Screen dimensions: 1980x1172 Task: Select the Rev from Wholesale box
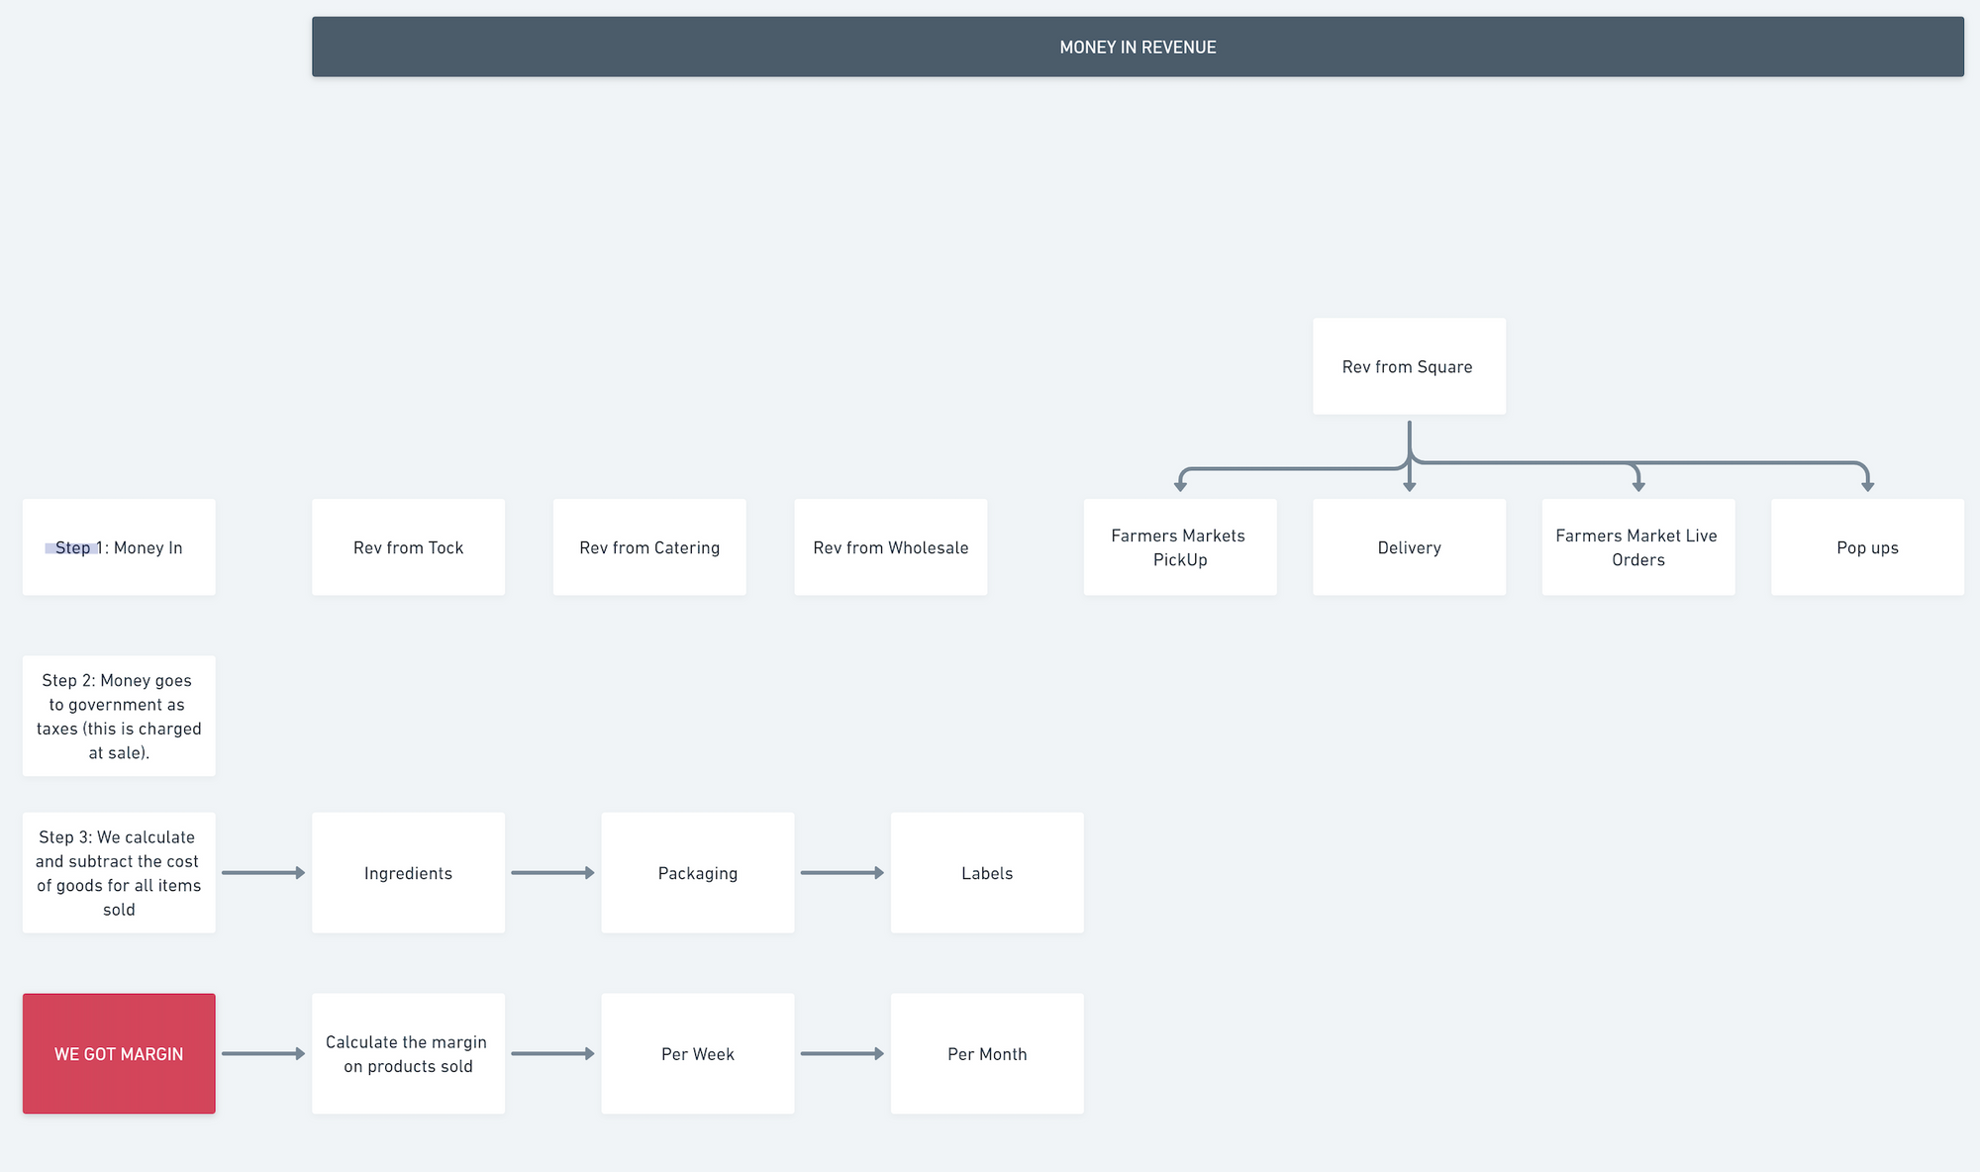[890, 547]
